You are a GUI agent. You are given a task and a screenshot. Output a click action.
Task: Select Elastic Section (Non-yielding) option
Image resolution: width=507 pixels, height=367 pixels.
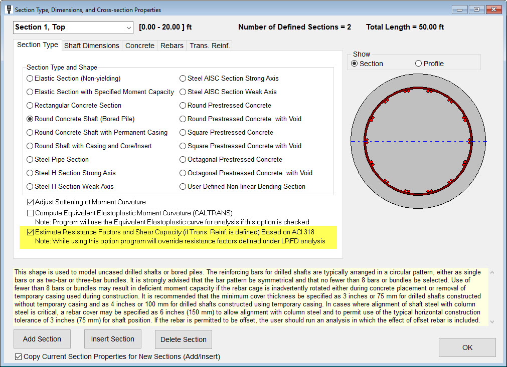coord(30,79)
